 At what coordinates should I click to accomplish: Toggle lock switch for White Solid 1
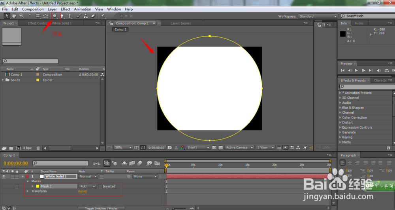17,177
